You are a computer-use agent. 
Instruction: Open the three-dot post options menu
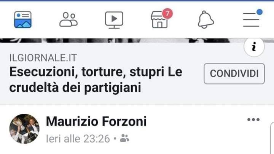click(x=253, y=120)
